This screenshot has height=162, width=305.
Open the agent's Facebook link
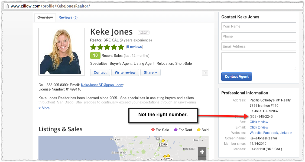(x=271, y=133)
